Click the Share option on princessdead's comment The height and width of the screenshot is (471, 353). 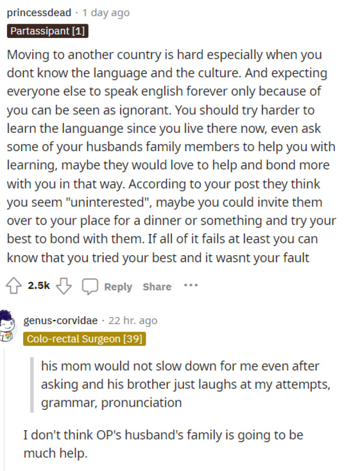pyautogui.click(x=156, y=287)
